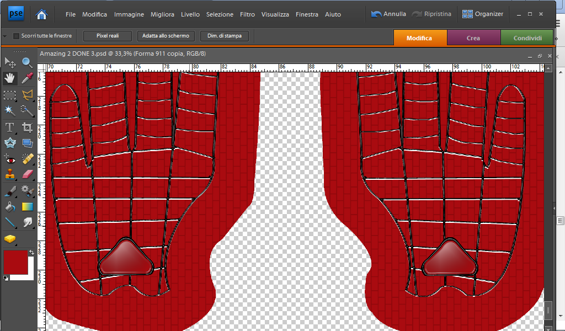Swap foreground and background colors arrow
This screenshot has width=565, height=331.
[31, 253]
